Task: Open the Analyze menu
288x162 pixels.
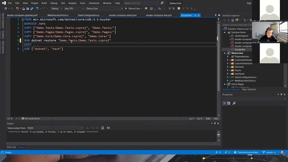Action: [72, 3]
